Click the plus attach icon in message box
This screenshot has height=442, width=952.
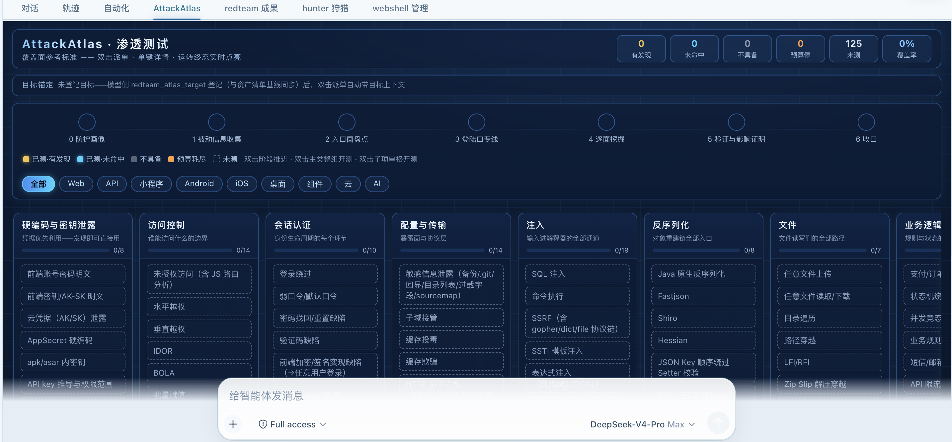(x=233, y=424)
